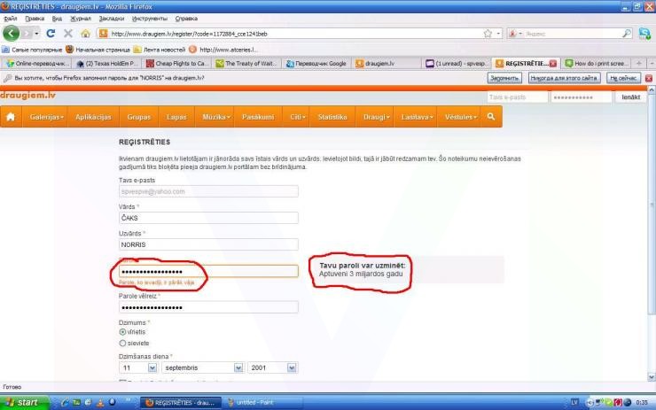The image size is (656, 410).
Task: Switch to the 'Cheap Flights to Ca...' tab
Action: point(178,64)
